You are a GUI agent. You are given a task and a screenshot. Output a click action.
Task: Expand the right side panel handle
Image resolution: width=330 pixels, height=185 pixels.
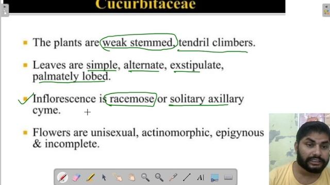[x=326, y=10]
